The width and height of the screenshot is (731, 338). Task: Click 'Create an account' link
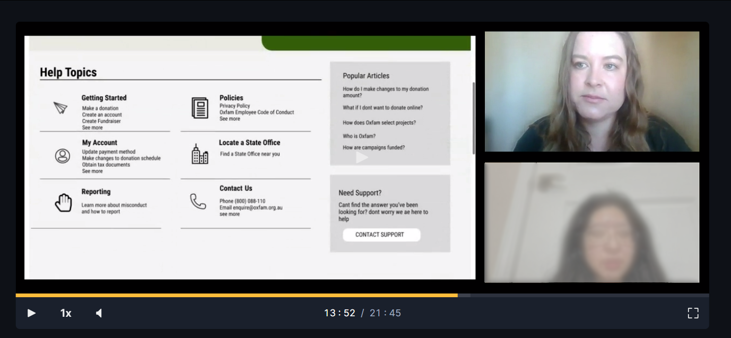pos(102,115)
